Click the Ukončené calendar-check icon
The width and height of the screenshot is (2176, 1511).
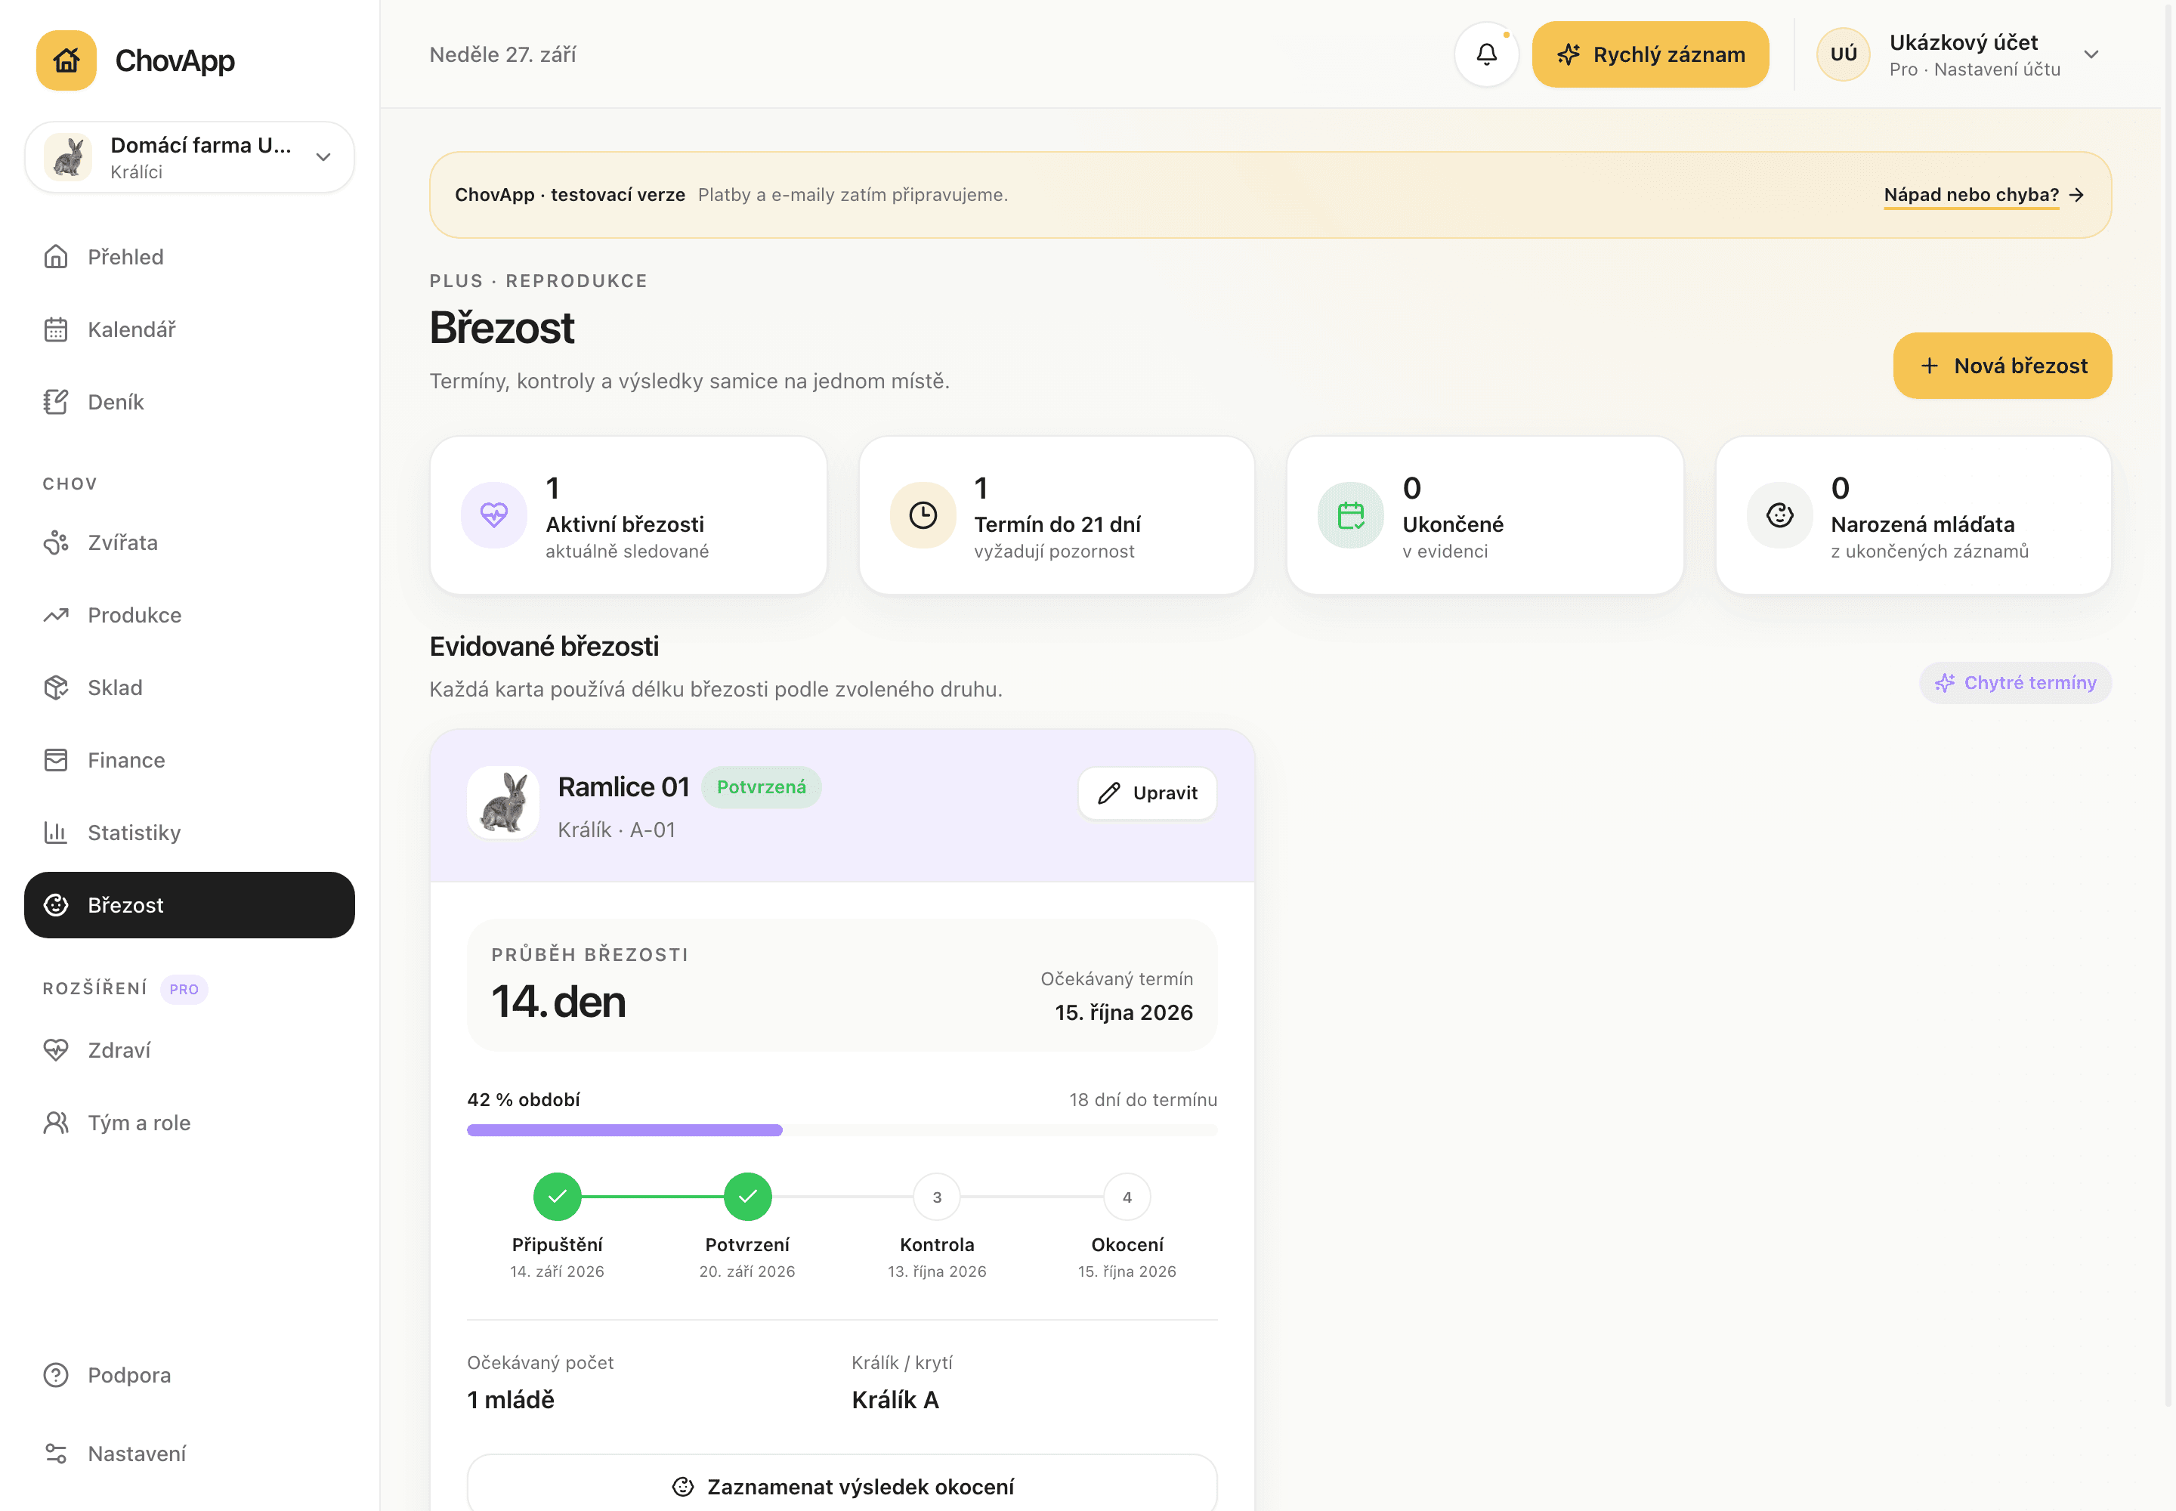[x=1350, y=515]
